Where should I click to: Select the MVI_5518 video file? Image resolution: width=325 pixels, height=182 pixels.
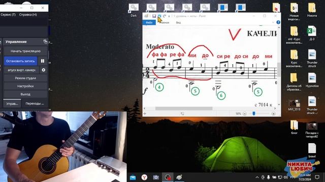click(294, 105)
